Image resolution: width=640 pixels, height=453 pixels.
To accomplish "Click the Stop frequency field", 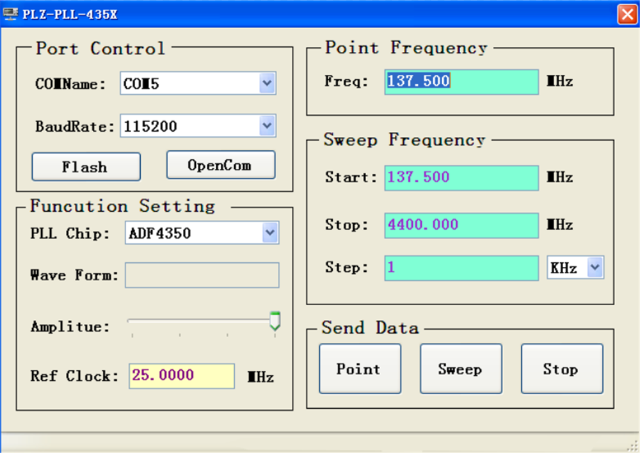I will tap(461, 225).
